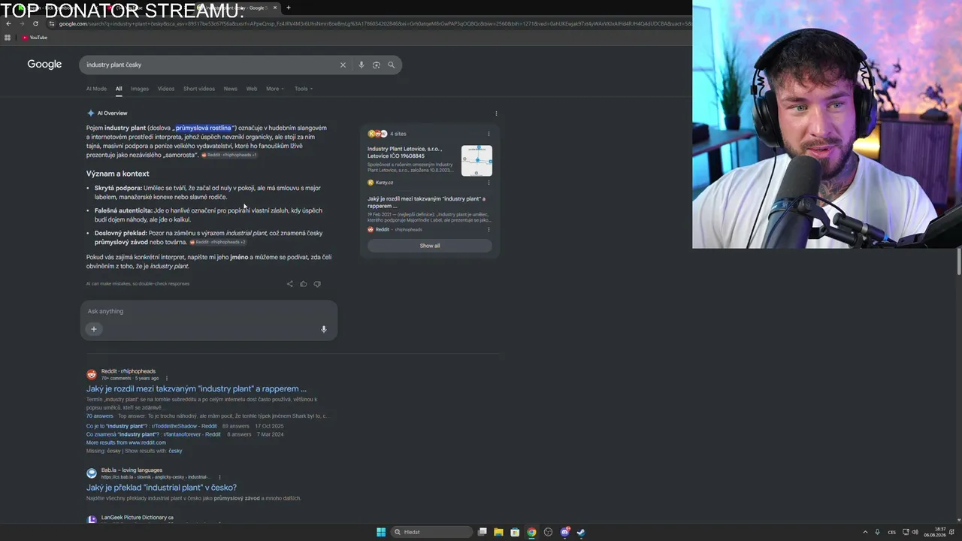
Task: Start voice search in the Google search bar
Action: (x=361, y=65)
